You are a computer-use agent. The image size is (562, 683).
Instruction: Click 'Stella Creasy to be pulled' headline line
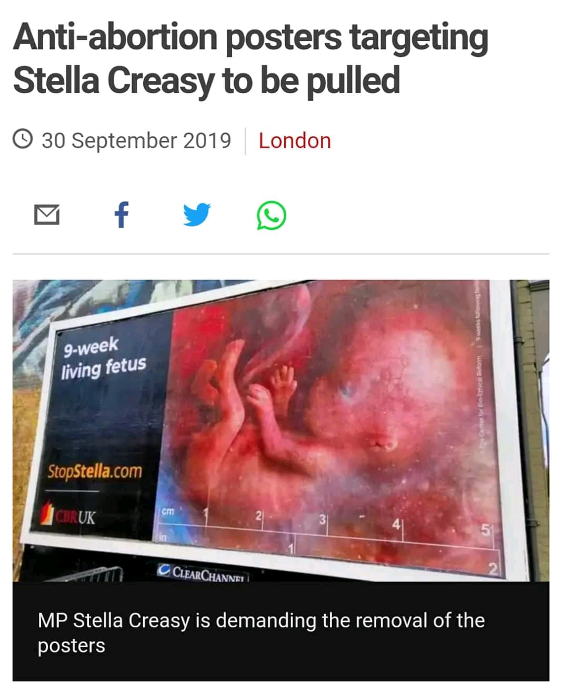pos(206,80)
